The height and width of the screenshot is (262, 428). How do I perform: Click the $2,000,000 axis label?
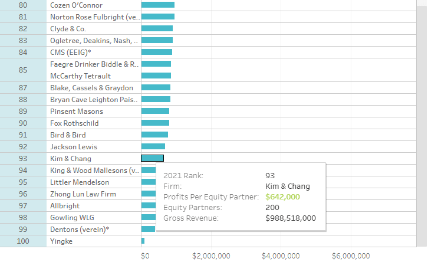pos(211,256)
